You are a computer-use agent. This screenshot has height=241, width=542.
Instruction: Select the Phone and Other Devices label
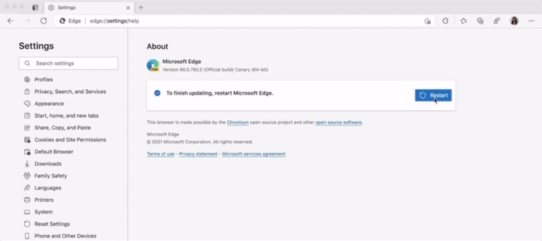(x=65, y=236)
